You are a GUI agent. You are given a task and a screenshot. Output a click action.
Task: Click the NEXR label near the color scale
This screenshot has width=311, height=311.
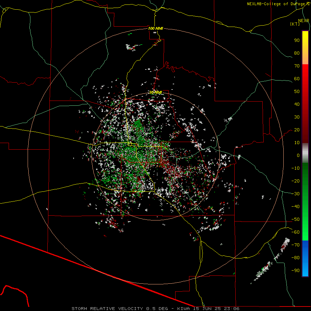304,20
